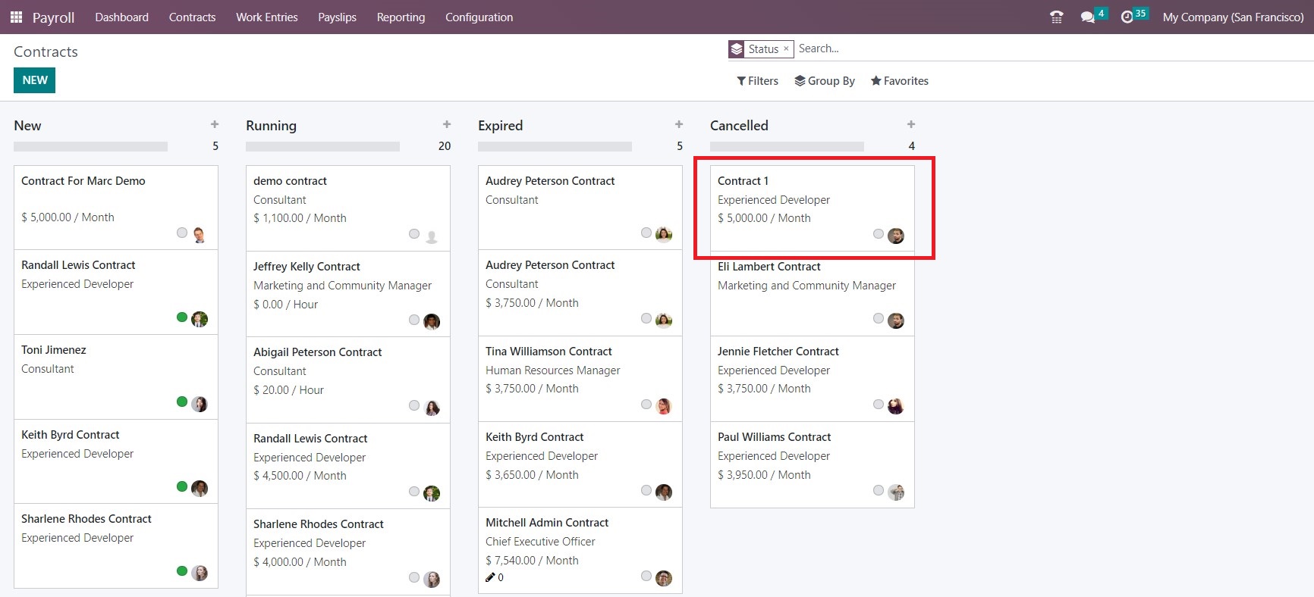The width and height of the screenshot is (1314, 597).
Task: Click pencil icon on Mitchell Admin Contract
Action: [x=490, y=577]
